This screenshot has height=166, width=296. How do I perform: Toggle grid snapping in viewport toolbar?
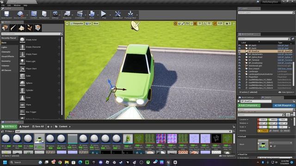(x=195, y=24)
